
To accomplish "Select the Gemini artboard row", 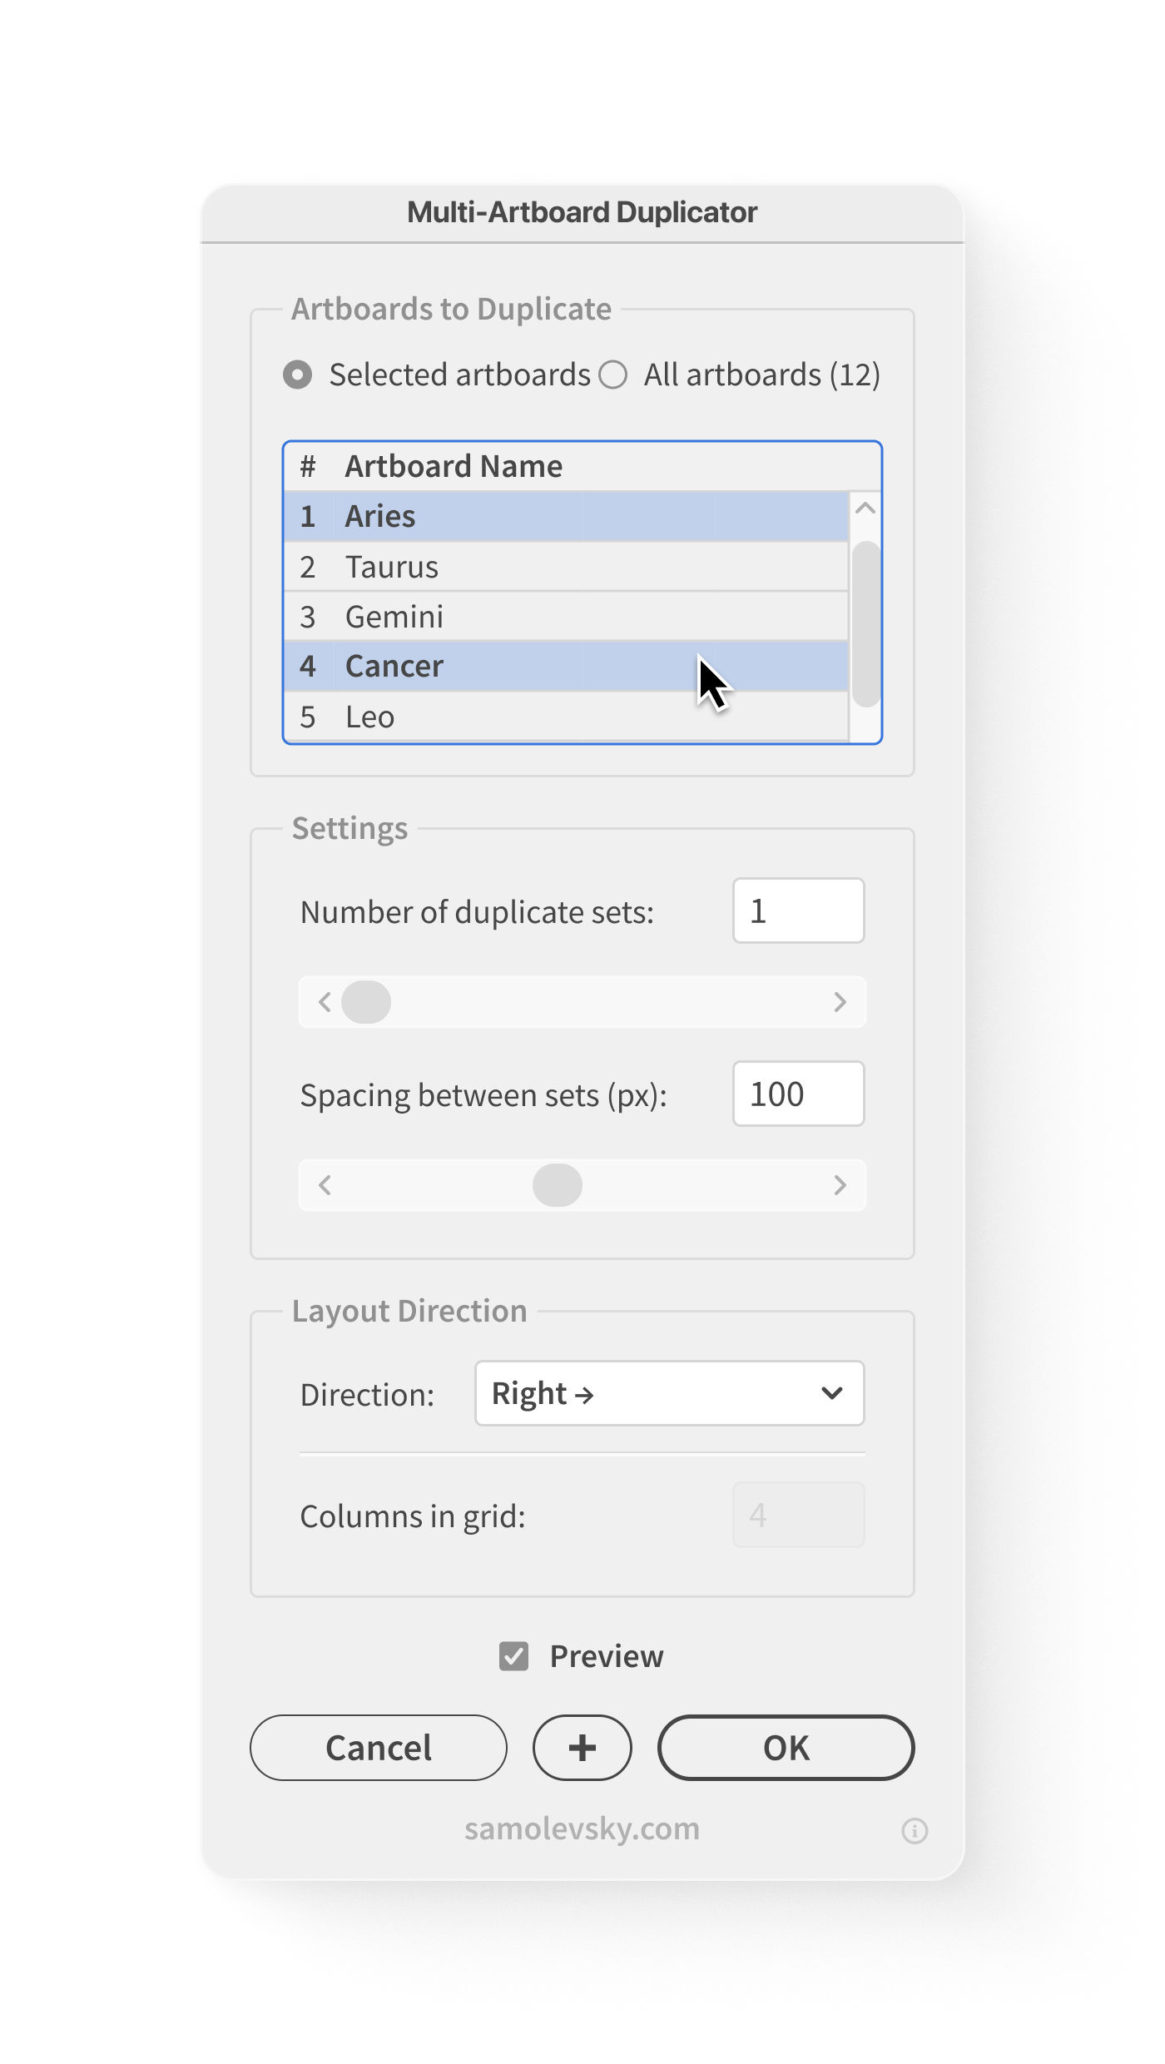I will [566, 617].
